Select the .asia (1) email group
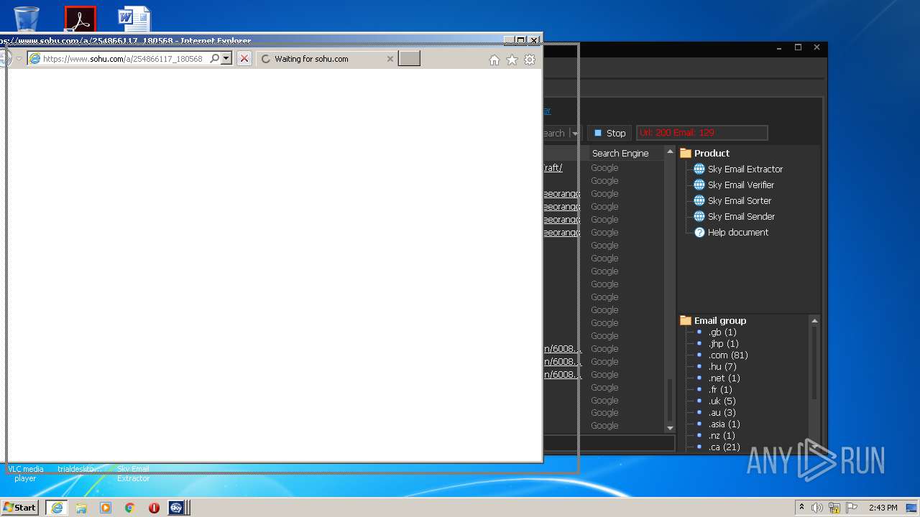 coord(724,424)
